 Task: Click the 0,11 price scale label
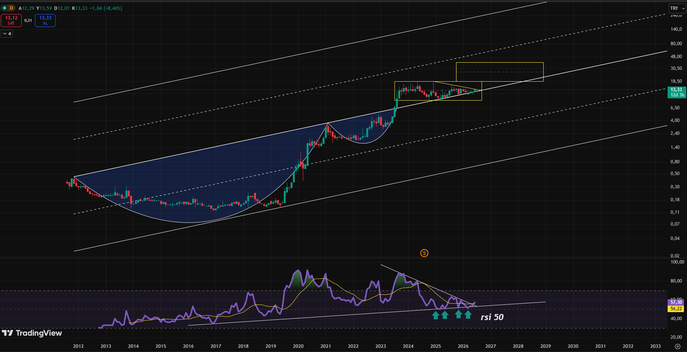[676, 212]
